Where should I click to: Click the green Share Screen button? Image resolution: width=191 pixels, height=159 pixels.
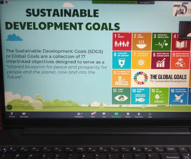[x=116, y=115]
